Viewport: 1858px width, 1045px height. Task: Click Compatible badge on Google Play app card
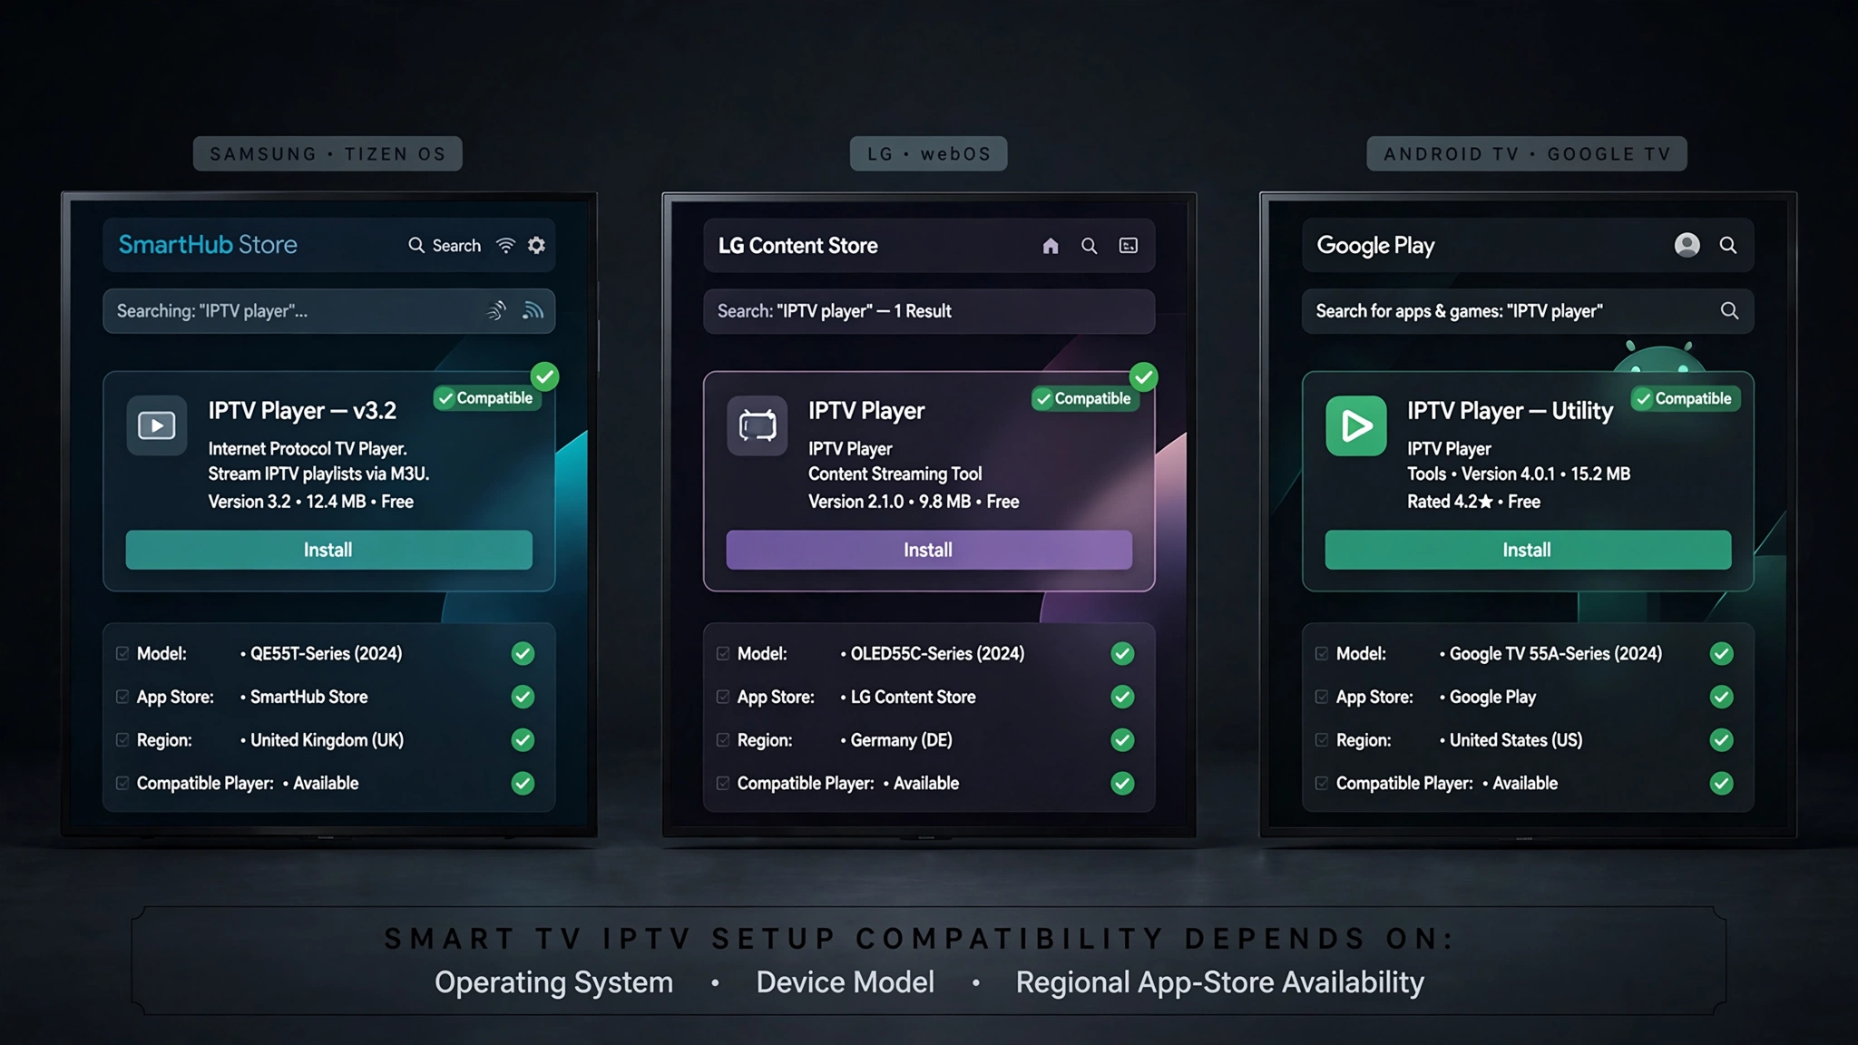coord(1686,398)
